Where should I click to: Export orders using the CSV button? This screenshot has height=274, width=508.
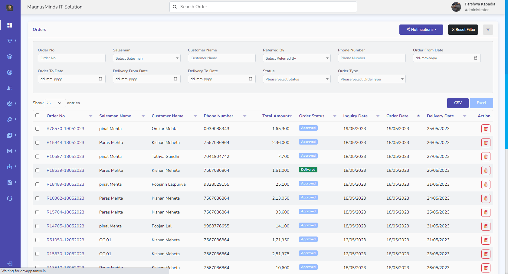tap(457, 103)
